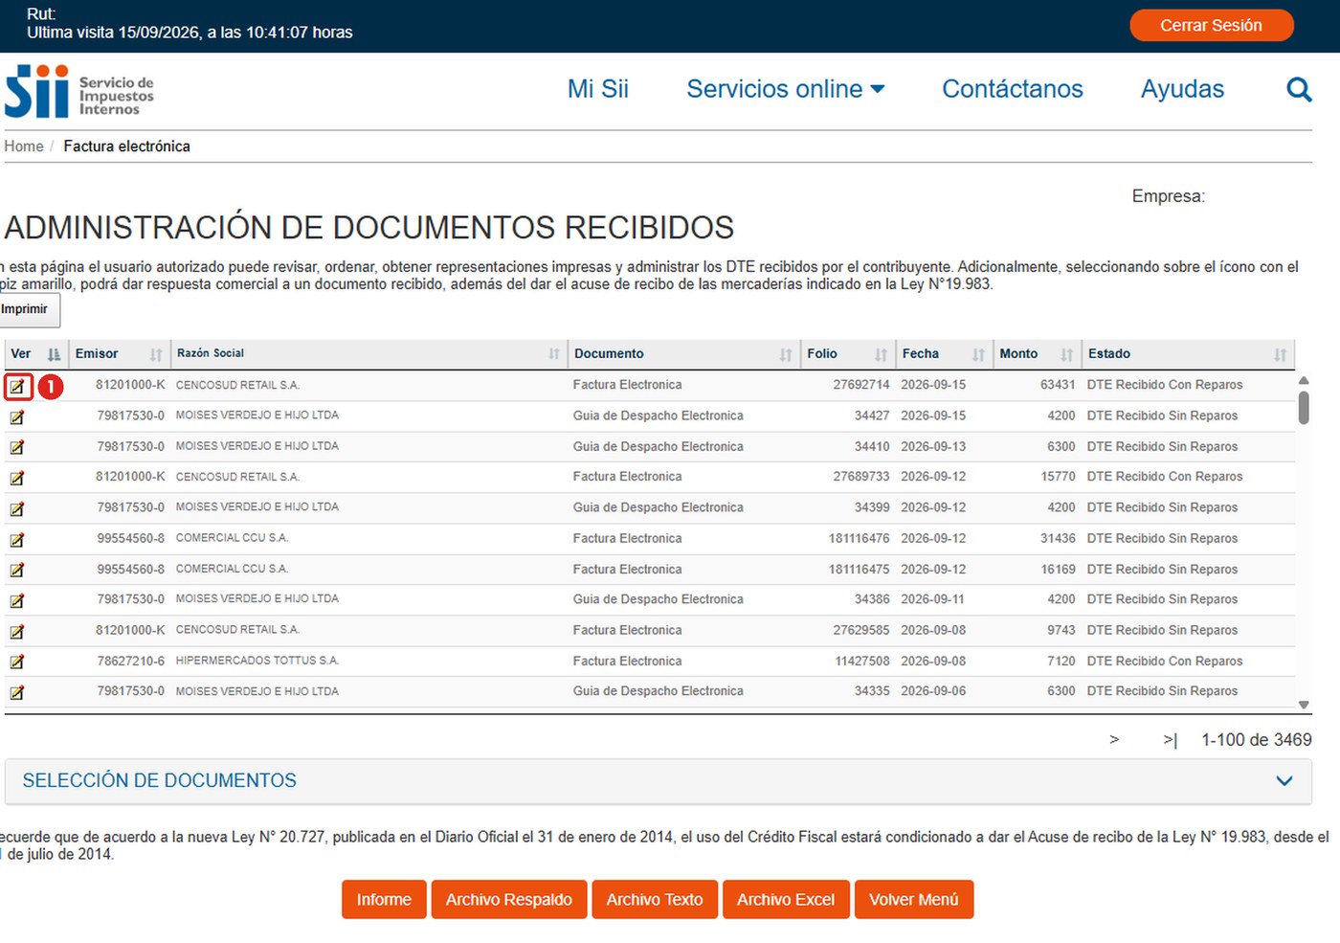Open pencil icon for folio 27689733
Screen dimensions: 1340x943
(x=17, y=478)
